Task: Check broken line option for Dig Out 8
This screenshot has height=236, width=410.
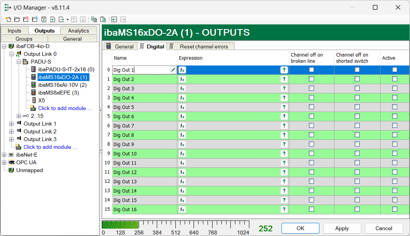Action: click(x=311, y=135)
